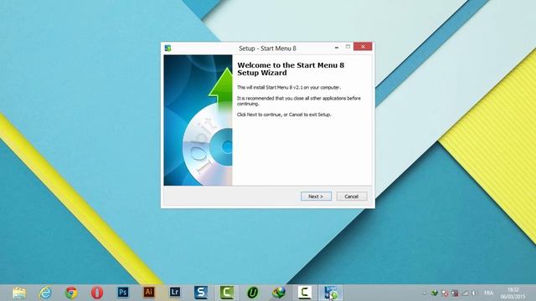Launch Lightroom from the taskbar
The width and height of the screenshot is (536, 301).
pos(175,292)
